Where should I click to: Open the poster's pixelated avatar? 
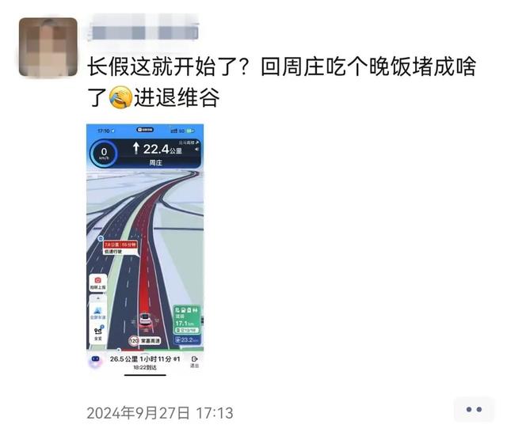click(x=48, y=47)
